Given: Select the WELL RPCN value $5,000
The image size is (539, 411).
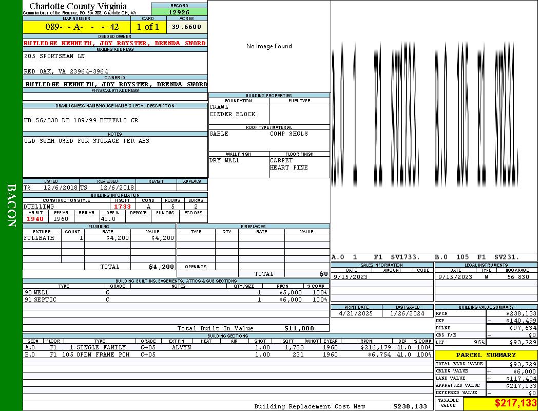Looking at the screenshot, I should click(291, 293).
